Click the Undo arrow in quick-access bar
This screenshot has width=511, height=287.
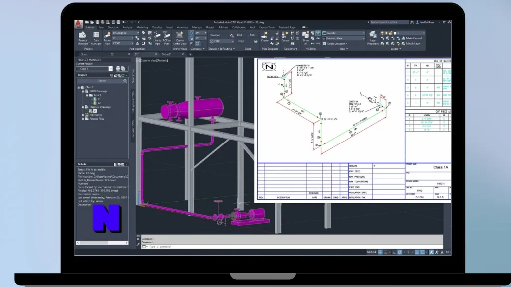[124, 22]
